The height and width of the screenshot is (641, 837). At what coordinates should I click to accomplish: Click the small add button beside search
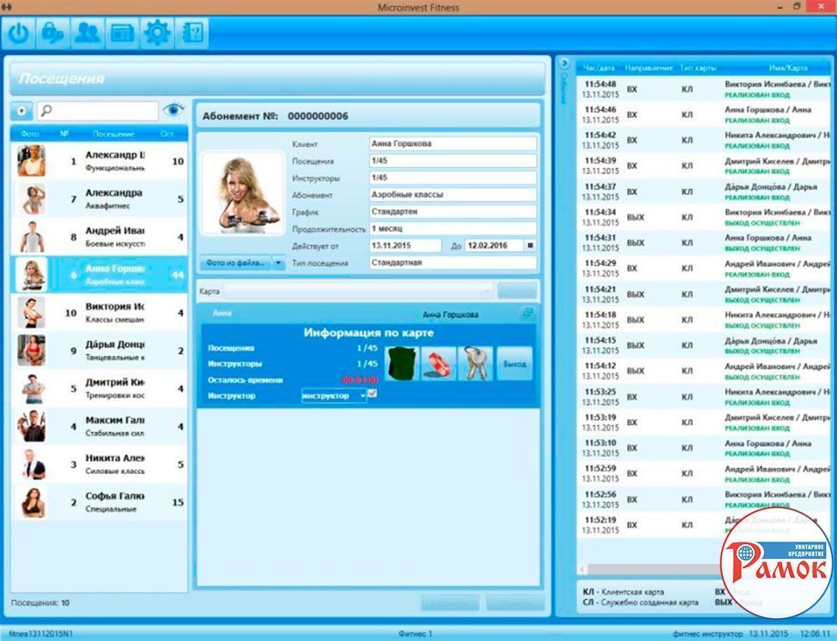pos(22,111)
